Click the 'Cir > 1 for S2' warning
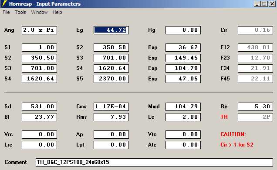This screenshot has height=170, width=277. [237, 145]
